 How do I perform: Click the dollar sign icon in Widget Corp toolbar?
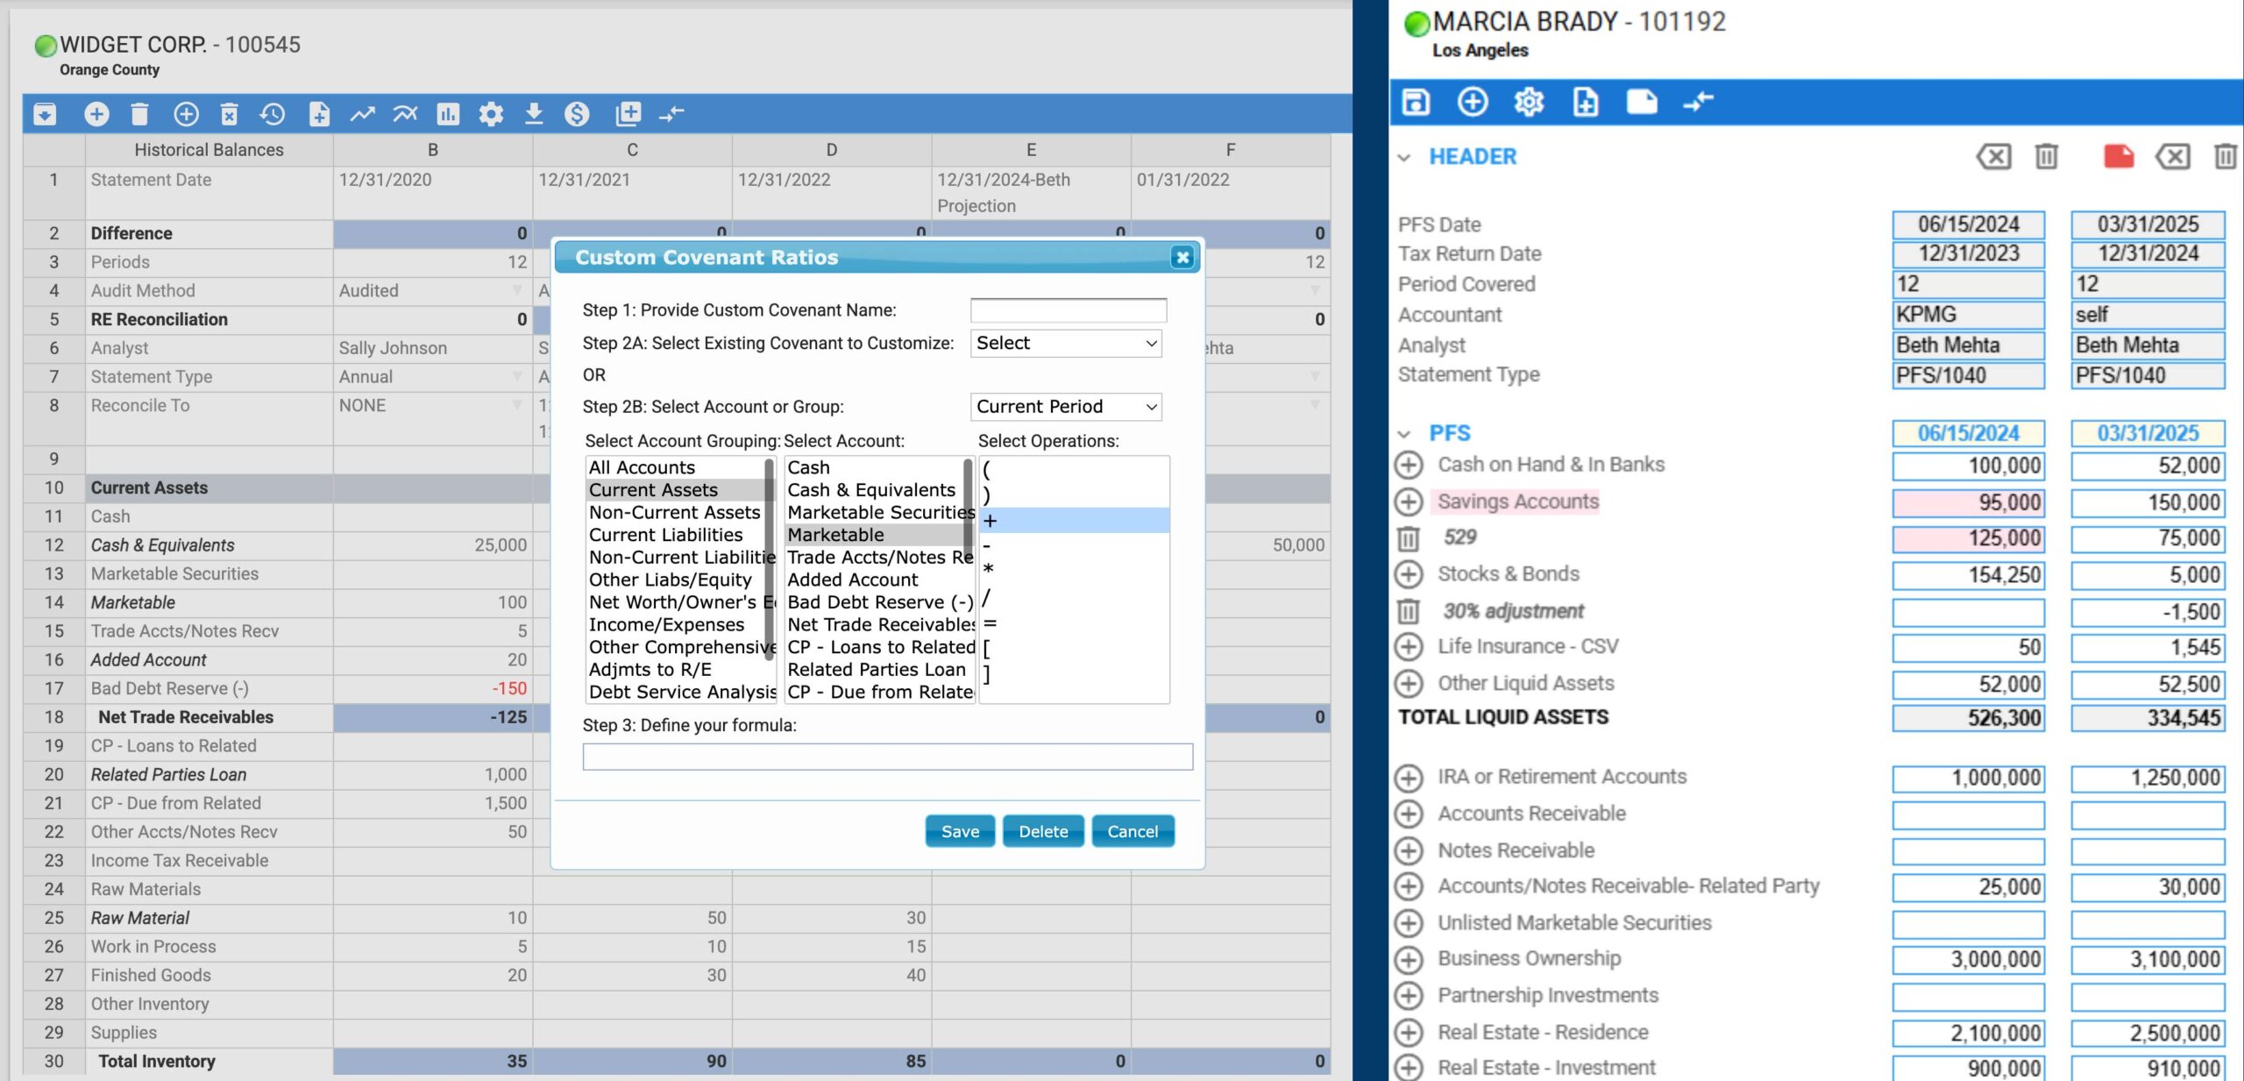click(577, 114)
